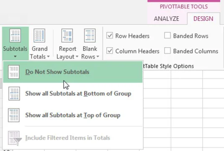
Task: Click the Subtotals ribbon icon
Action: tap(15, 35)
